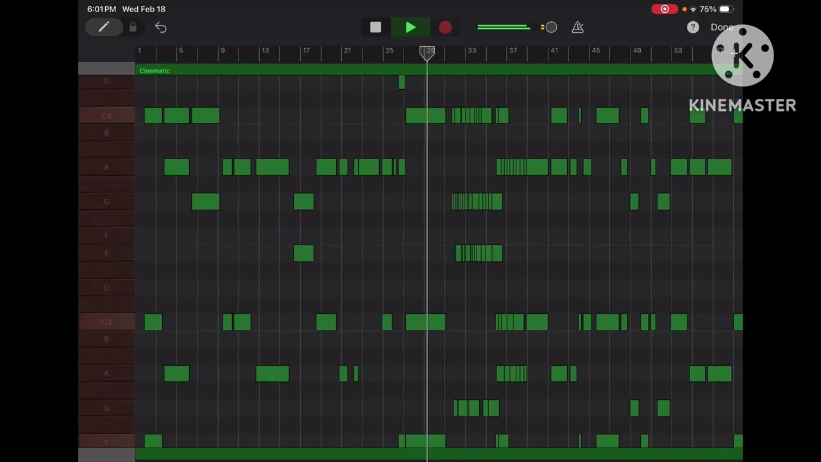Start playback with green play button

[x=410, y=27]
